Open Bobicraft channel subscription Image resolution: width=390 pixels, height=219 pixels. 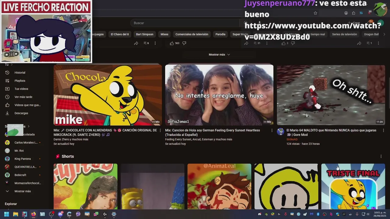tap(20, 175)
